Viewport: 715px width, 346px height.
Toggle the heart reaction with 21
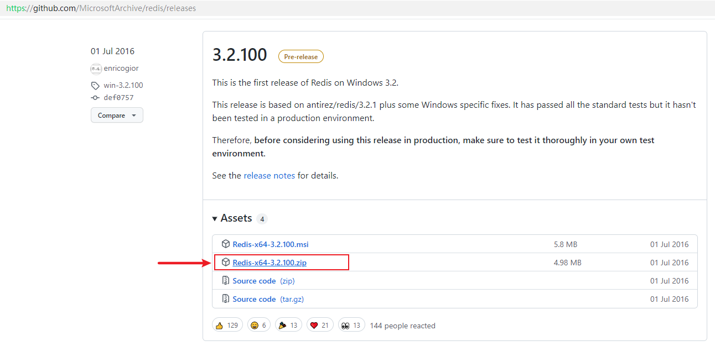coord(319,326)
